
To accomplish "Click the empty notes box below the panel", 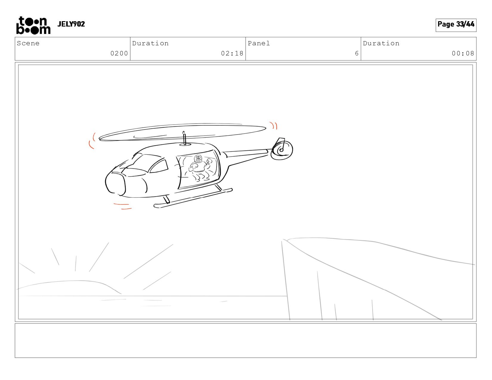I will tap(245, 341).
